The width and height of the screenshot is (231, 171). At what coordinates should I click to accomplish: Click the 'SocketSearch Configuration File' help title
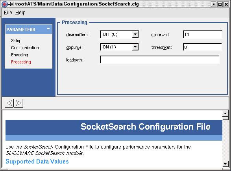point(145,127)
